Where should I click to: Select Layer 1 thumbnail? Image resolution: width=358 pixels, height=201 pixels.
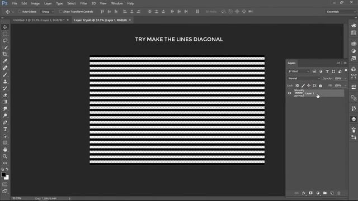tap(299, 93)
